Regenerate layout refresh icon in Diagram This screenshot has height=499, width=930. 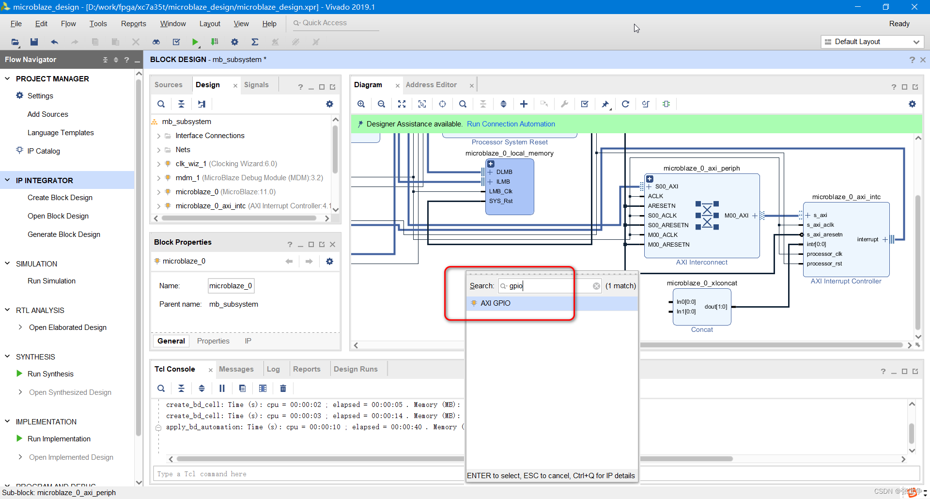pos(625,104)
